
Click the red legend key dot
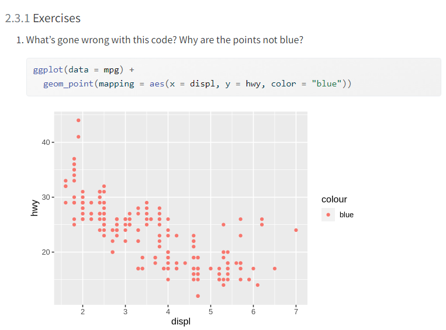(329, 215)
